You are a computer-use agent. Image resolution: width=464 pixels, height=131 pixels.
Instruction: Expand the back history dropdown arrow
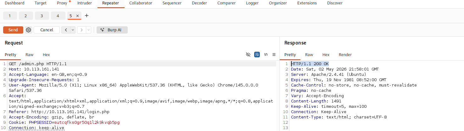73,30
